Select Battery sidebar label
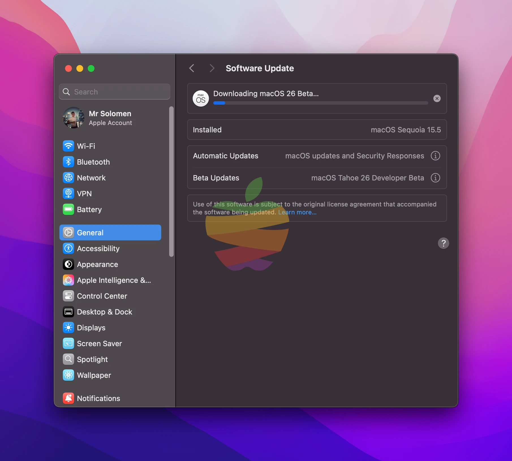512x461 pixels. click(89, 210)
